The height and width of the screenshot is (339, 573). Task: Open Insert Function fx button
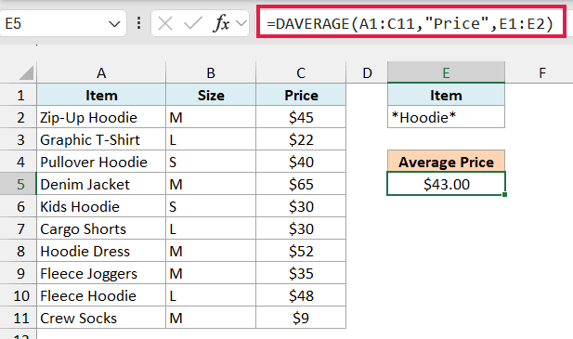(221, 24)
